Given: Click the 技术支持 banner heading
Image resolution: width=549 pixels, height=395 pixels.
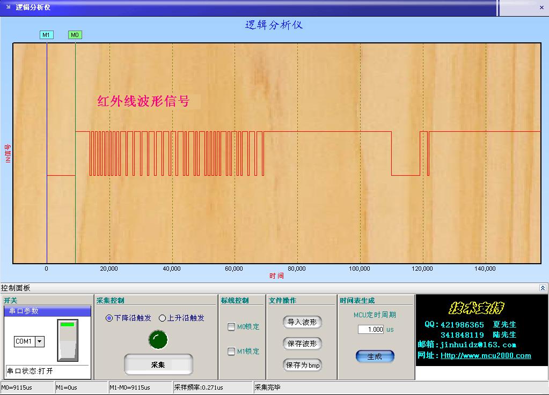Looking at the screenshot, I should 476,308.
